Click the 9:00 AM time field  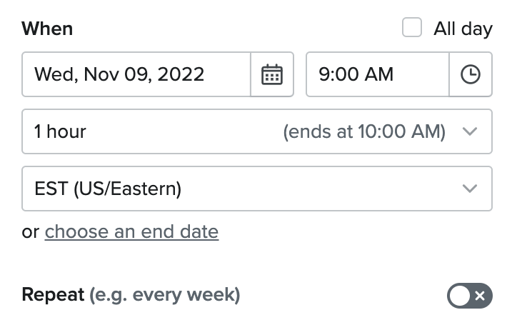(x=377, y=74)
